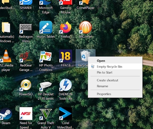Select the Automatic Windows folder icon
Viewport: 153px width, 129px height.
click(x=6, y=28)
